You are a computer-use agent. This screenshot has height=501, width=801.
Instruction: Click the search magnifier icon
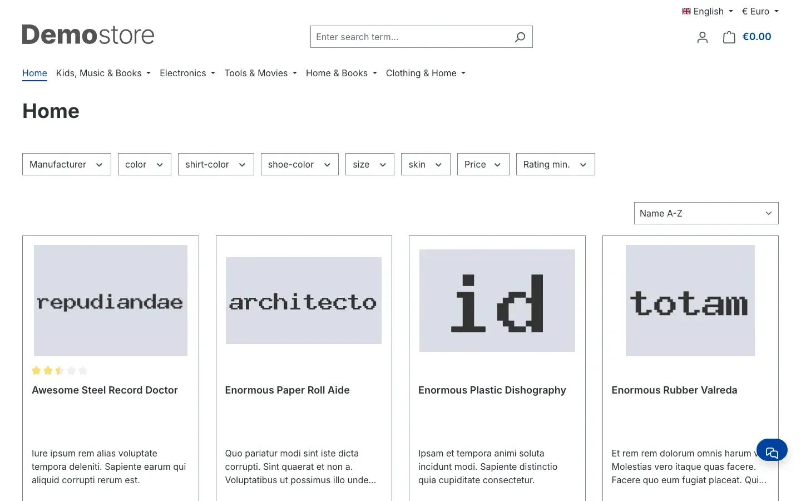pos(520,37)
